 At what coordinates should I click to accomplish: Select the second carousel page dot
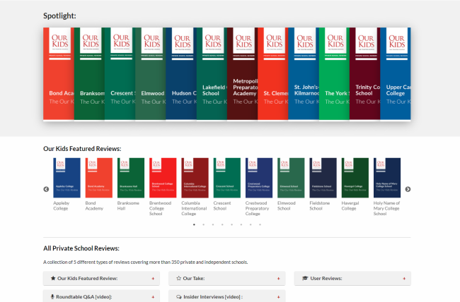pyautogui.click(x=204, y=225)
